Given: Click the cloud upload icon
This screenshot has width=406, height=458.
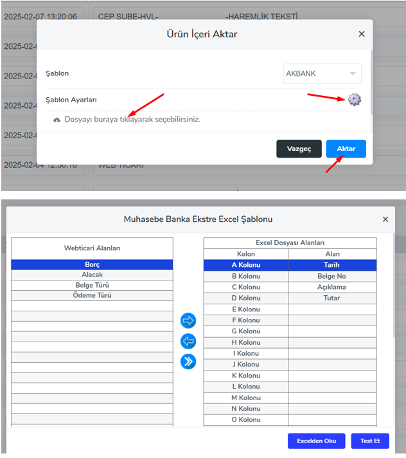Looking at the screenshot, I should (57, 120).
